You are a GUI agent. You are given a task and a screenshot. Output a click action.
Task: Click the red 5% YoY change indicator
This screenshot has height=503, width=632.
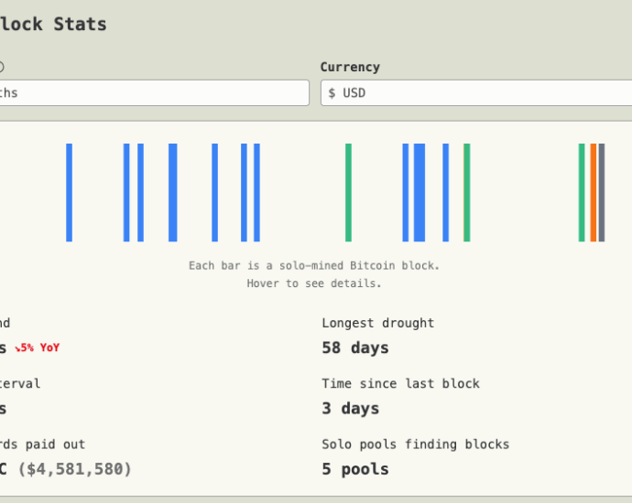[x=38, y=348]
